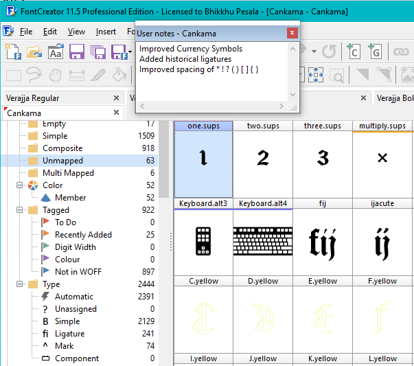This screenshot has width=414, height=366.
Task: Click the Redo circular arrow icon
Action: coord(329,52)
